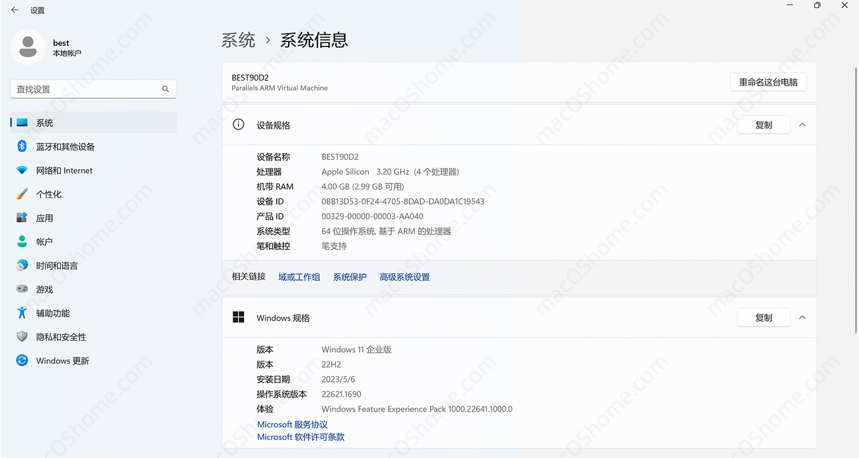
Task: Copy the device specifications using 复制
Action: tap(763, 124)
